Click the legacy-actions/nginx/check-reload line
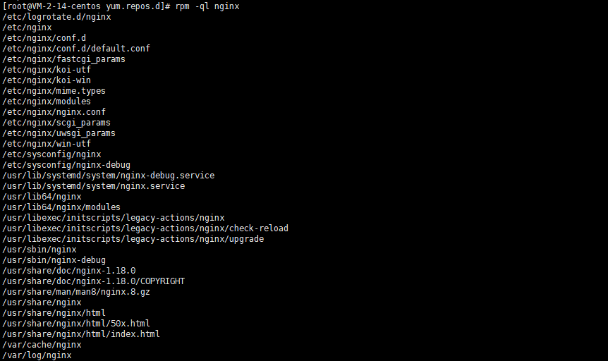The width and height of the screenshot is (608, 361). click(x=145, y=228)
